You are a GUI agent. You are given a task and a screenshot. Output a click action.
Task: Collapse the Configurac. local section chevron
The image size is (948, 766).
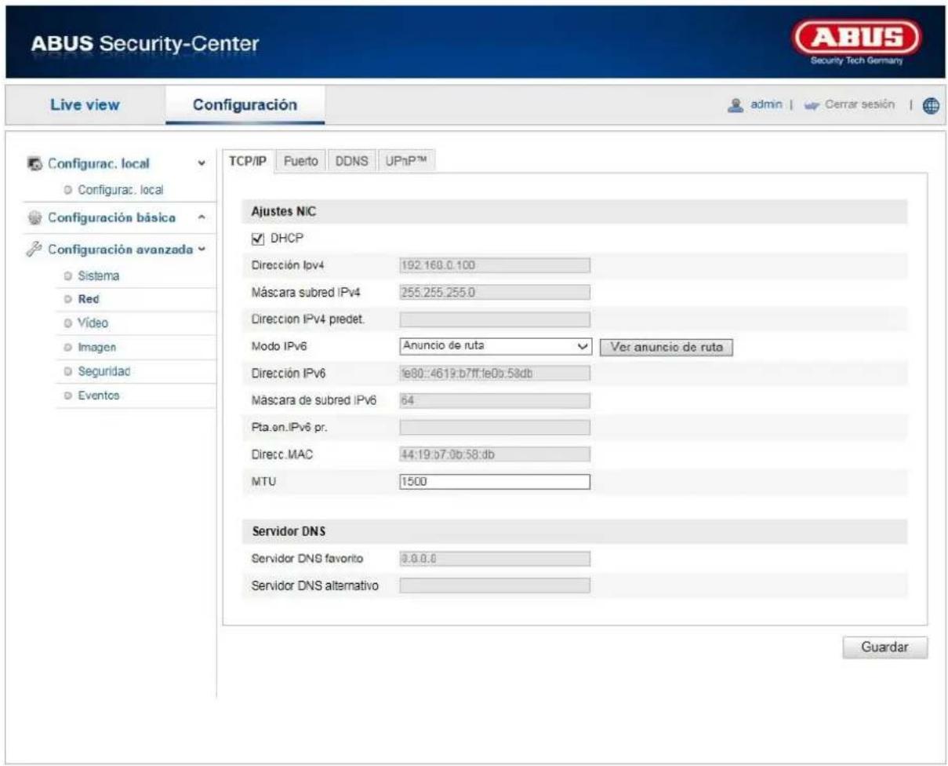[202, 166]
